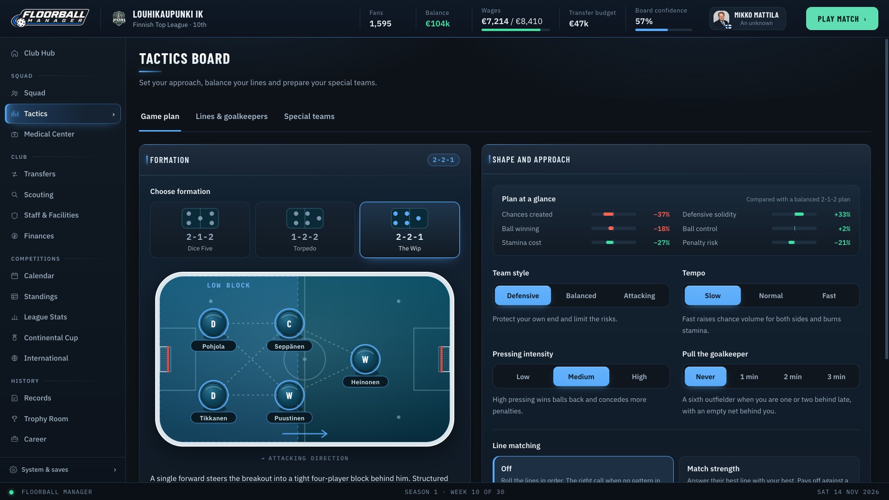
Task: Click the Transfers arrows icon
Action: point(15,174)
